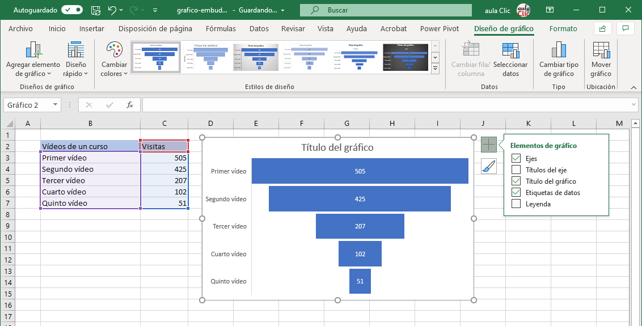The height and width of the screenshot is (326, 642).
Task: Open Agregar elemento de gráfico menu
Action: 33,60
